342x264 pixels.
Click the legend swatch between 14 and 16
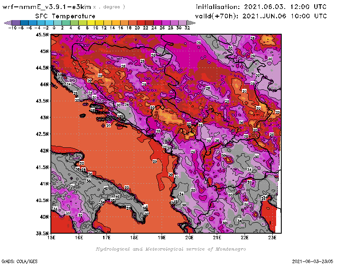116,23
